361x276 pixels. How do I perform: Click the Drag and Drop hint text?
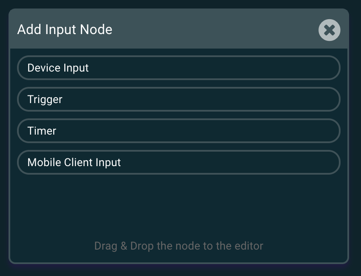pos(178,246)
